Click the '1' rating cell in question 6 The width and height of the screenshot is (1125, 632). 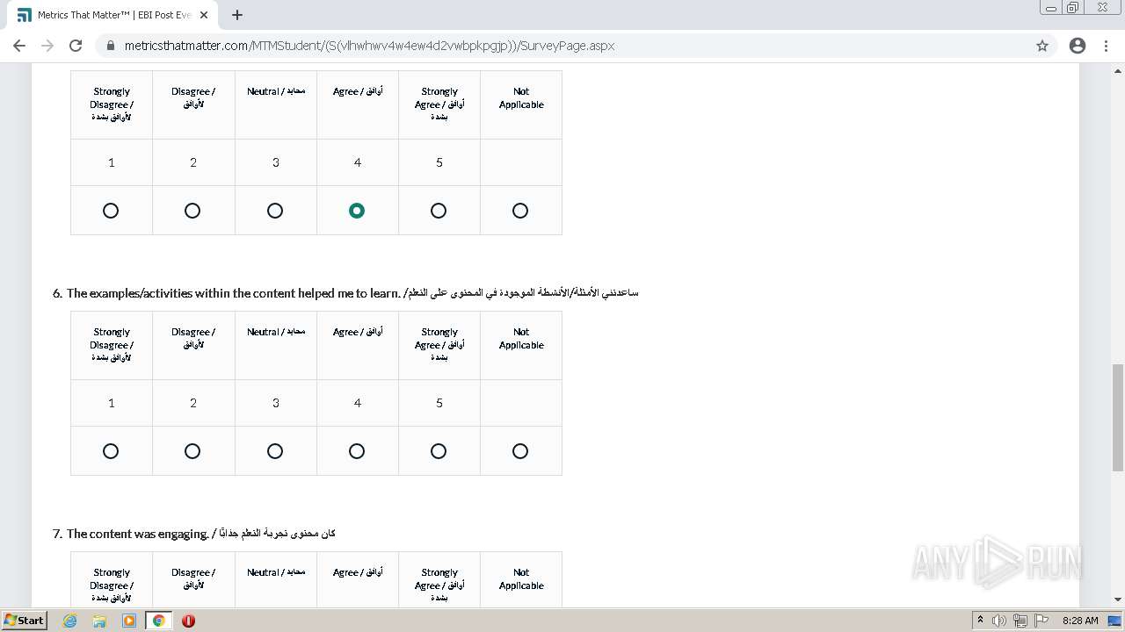coord(112,403)
